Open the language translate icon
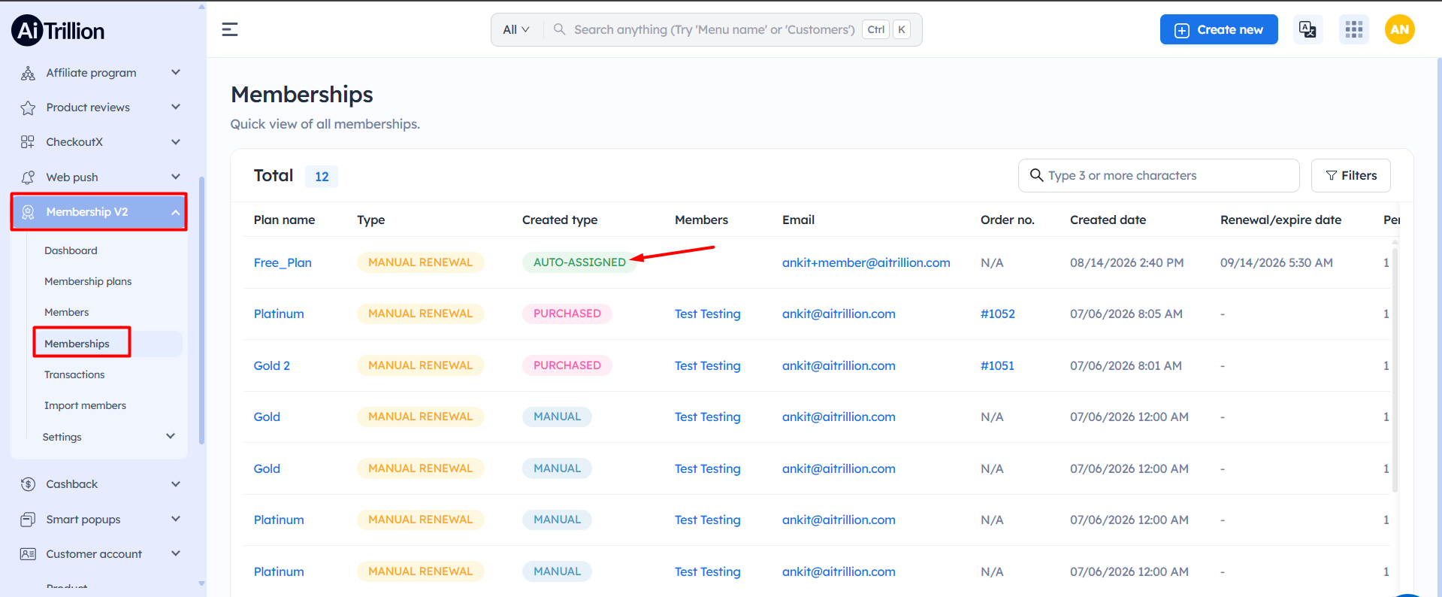This screenshot has width=1442, height=597. tap(1307, 29)
